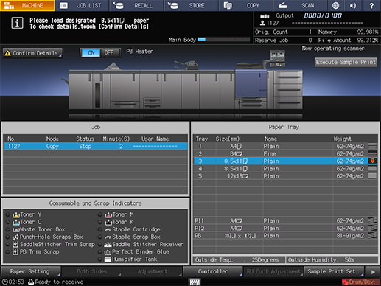
Task: Open help with the question mark icon
Action: tap(371, 5)
